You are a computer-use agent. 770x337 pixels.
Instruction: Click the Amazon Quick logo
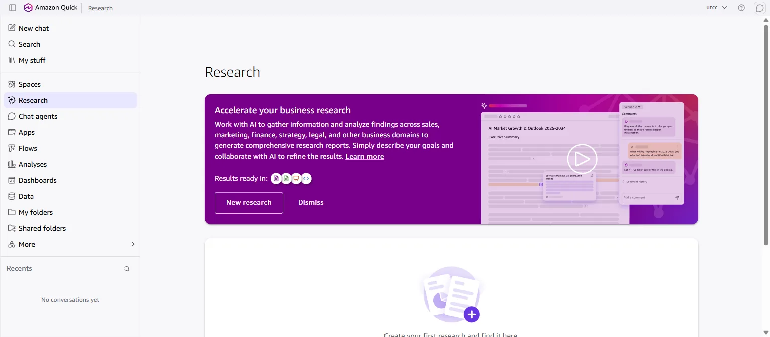(28, 8)
